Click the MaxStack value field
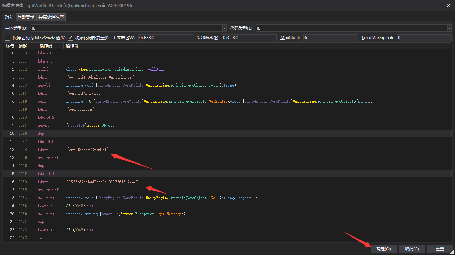Image resolution: width=455 pixels, height=255 pixels. pyautogui.click(x=330, y=38)
